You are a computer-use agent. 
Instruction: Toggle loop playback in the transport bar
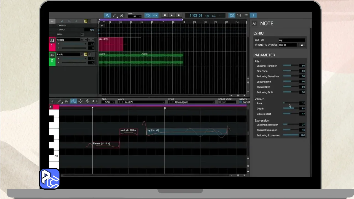tap(148, 15)
